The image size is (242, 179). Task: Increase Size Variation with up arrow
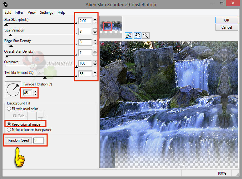tap(95, 30)
